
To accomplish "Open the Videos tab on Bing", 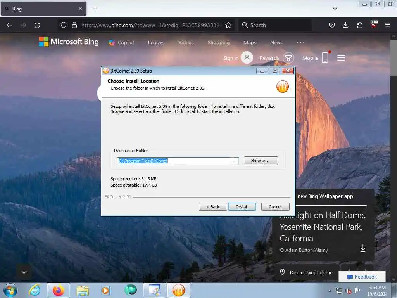I will point(186,43).
